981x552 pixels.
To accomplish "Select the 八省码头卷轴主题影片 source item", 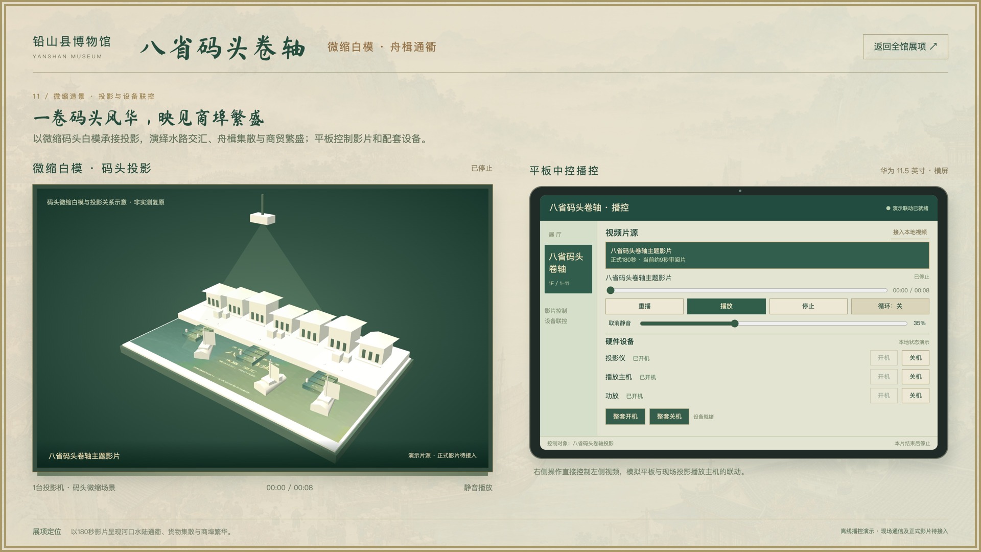I will 767,255.
